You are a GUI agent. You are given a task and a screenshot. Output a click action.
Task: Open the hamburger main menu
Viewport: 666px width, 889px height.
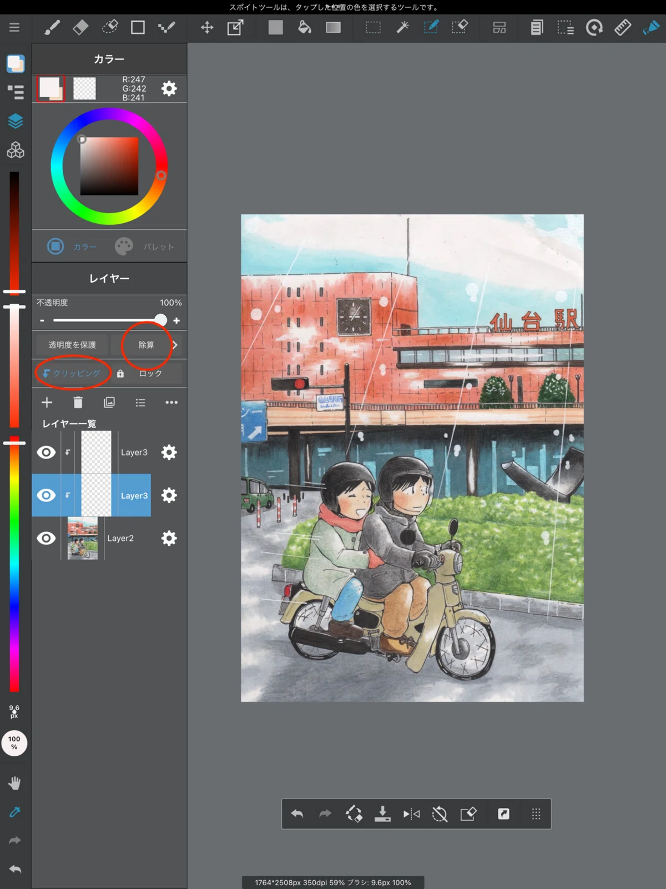click(14, 27)
